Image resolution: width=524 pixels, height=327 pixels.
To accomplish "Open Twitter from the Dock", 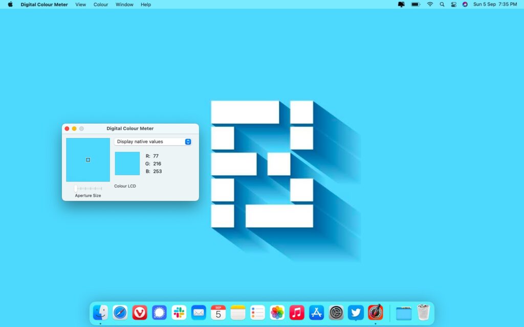I will [x=356, y=312].
